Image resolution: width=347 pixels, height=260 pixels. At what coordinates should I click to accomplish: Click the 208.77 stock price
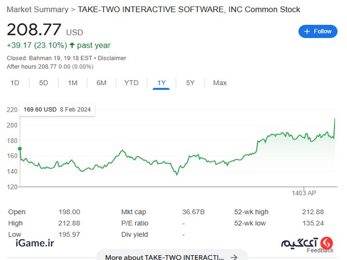(34, 29)
